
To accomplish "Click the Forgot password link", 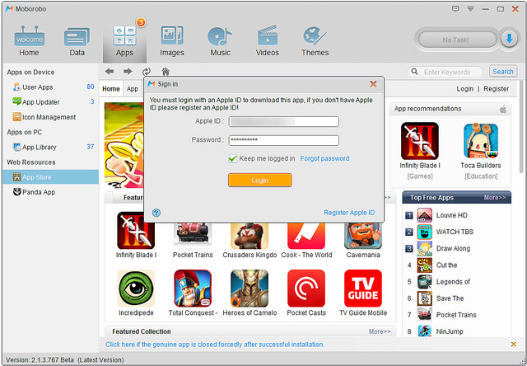I will (324, 158).
